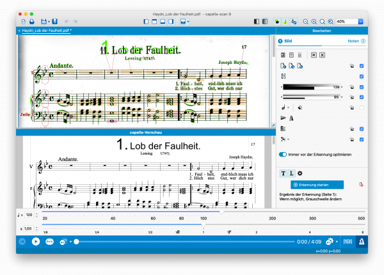Screen dimensions: 384x275
Task: Click the Play button in playback bar
Action: click(x=36, y=242)
